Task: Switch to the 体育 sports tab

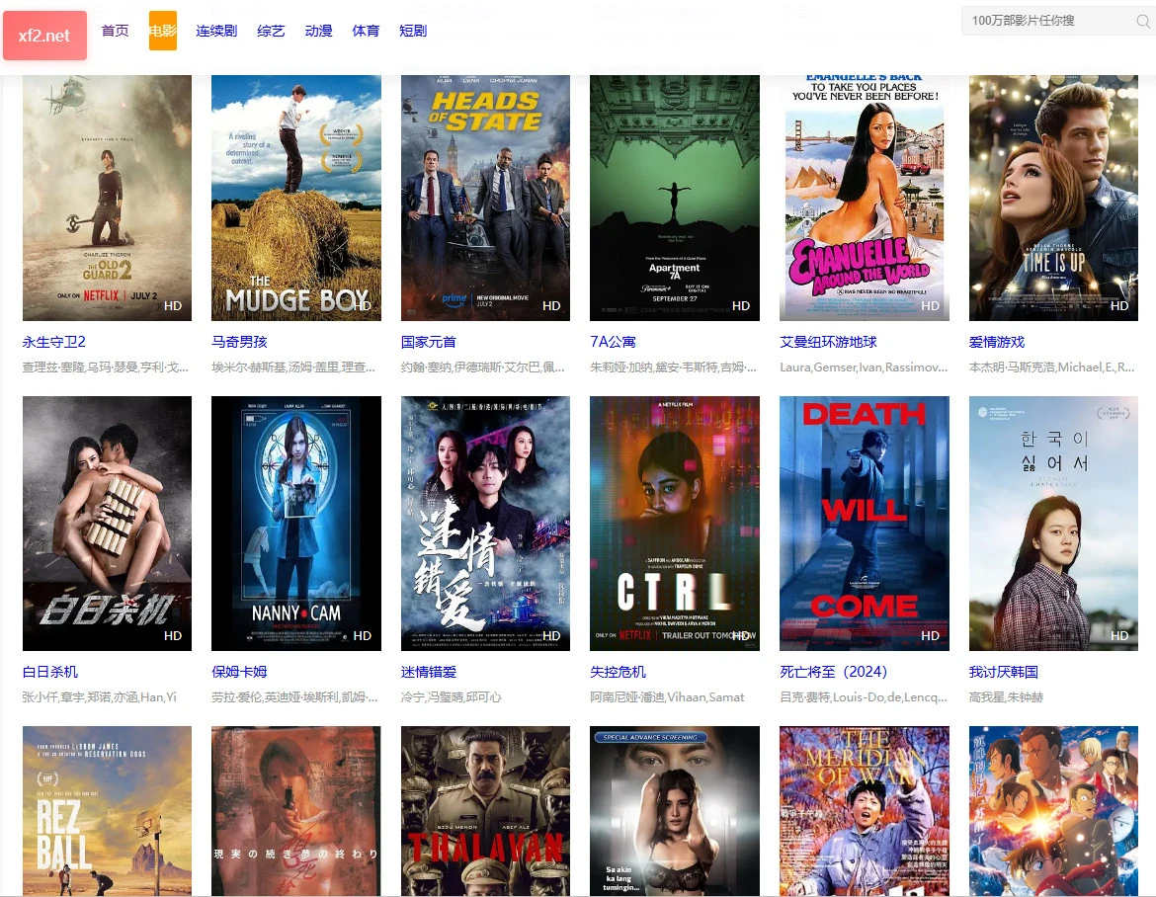Action: click(366, 31)
